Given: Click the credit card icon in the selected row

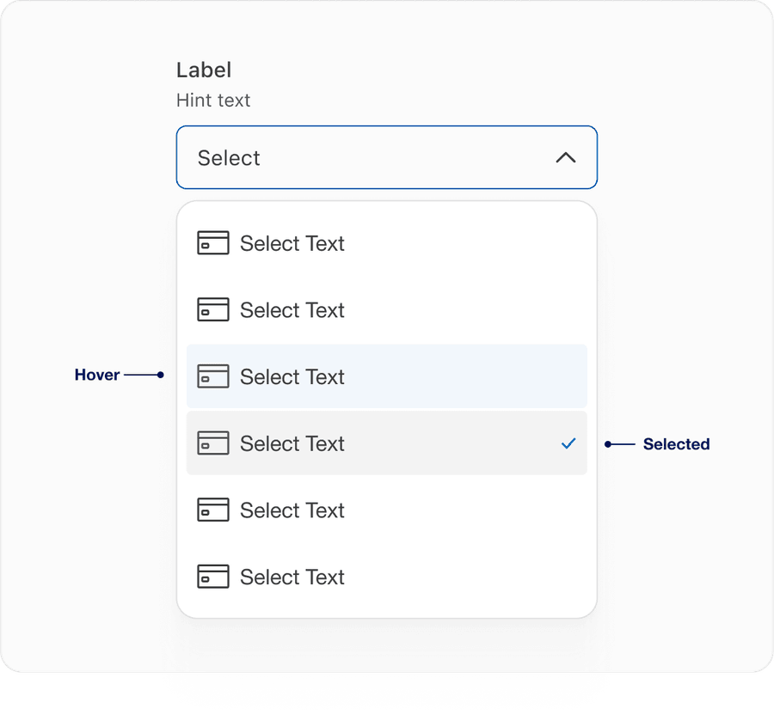Looking at the screenshot, I should coord(212,443).
